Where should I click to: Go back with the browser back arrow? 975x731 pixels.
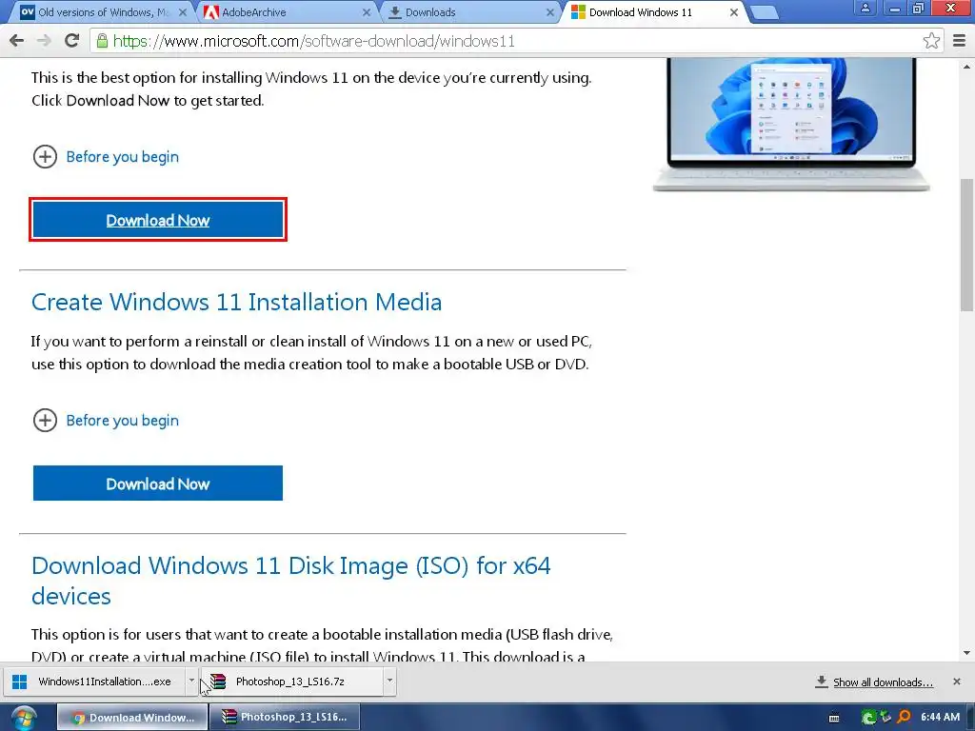click(x=17, y=41)
